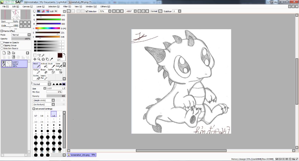This screenshot has width=299, height=161.
Task: Select the Pencil tool
Action: 36,65
